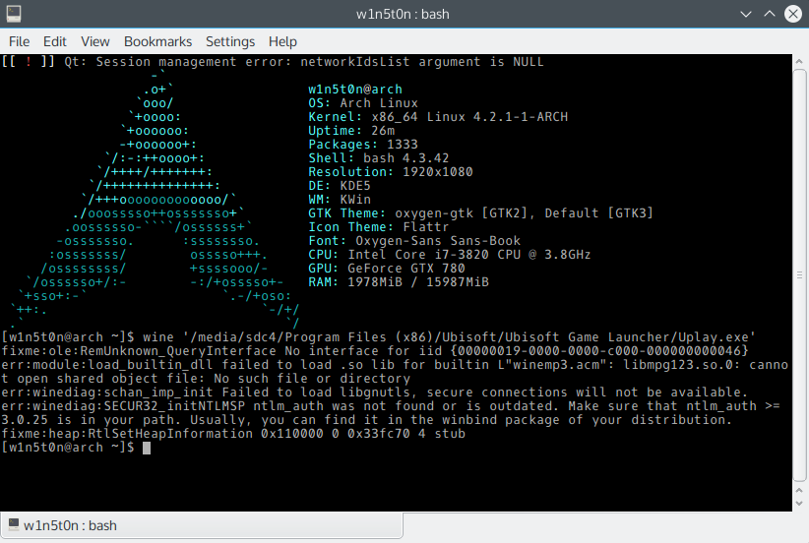Minimize the Konsole window

point(746,14)
